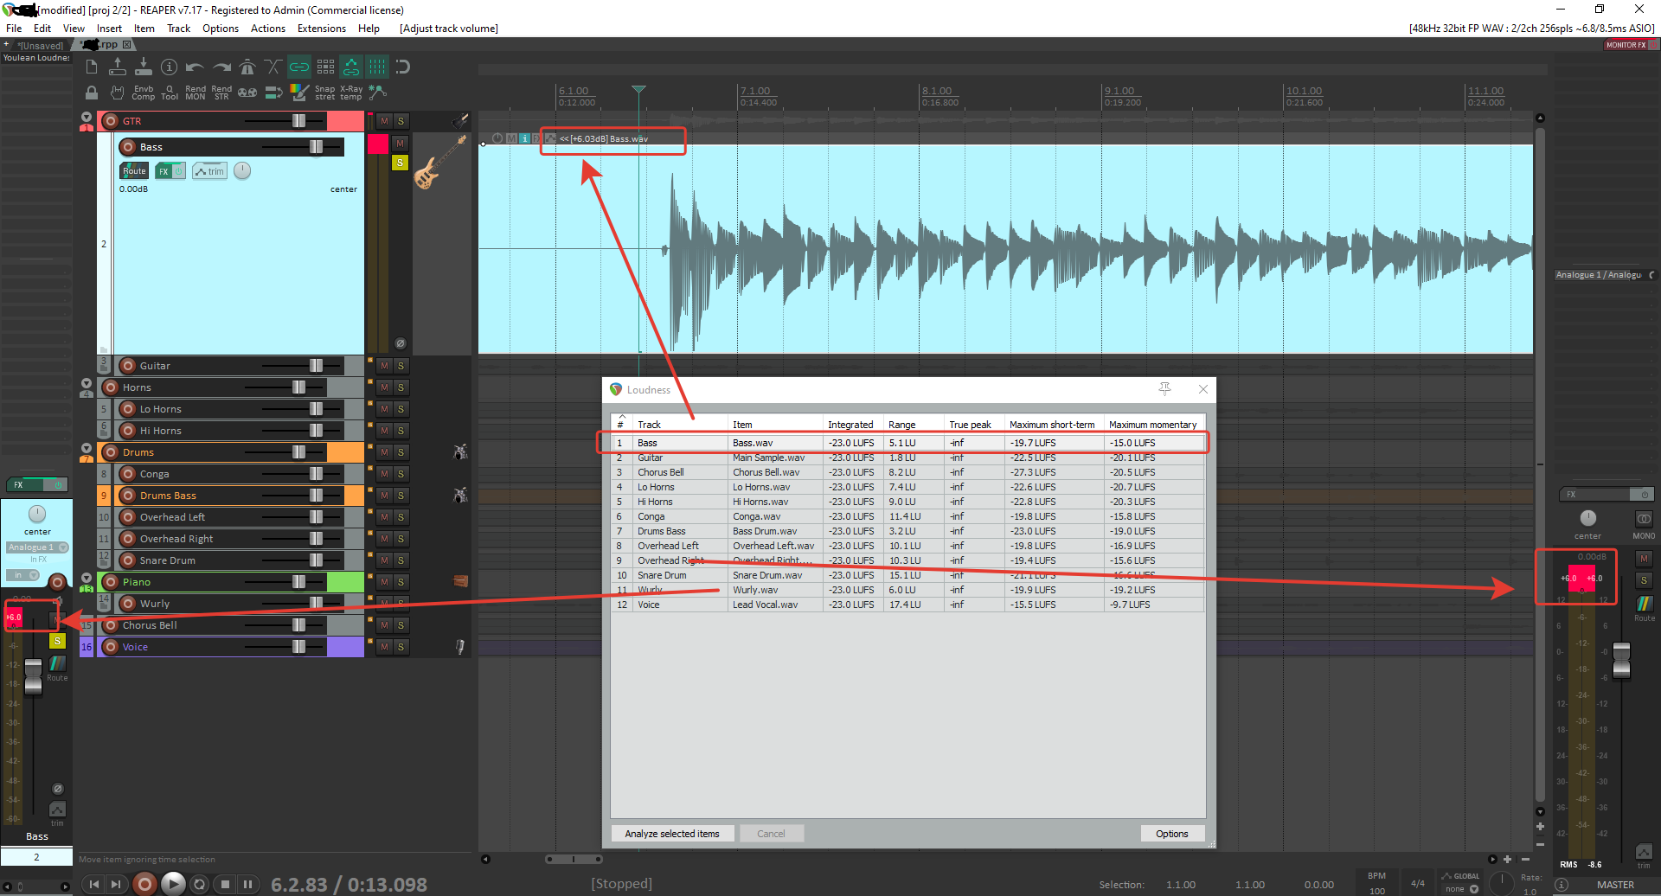Click the transport Record button

point(144,884)
